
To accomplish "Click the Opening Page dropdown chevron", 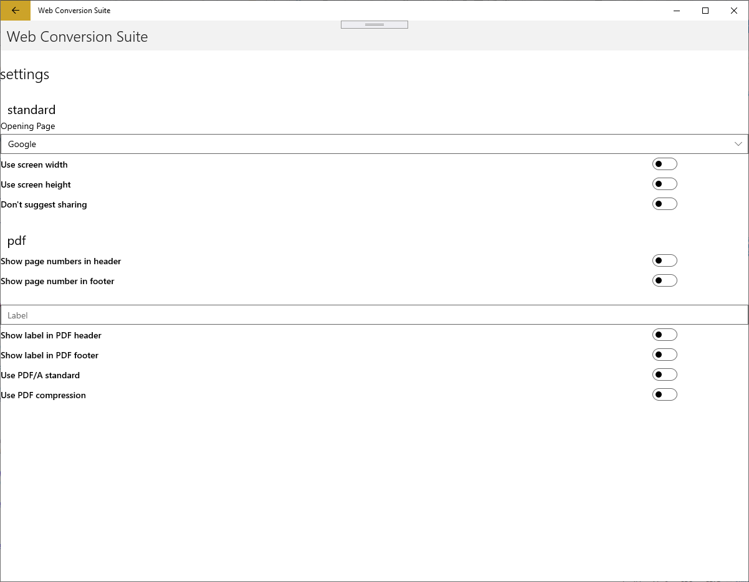I will (x=738, y=144).
